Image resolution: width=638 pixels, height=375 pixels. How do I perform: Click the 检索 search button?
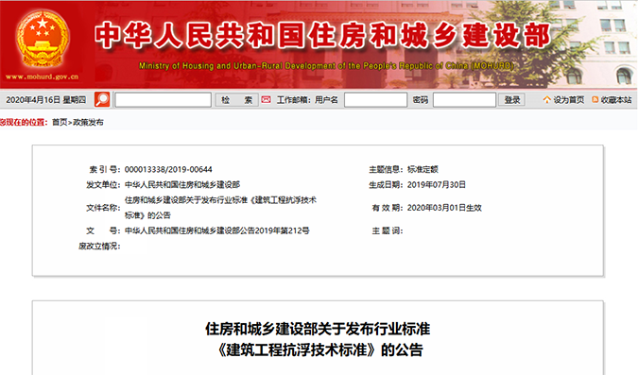tap(237, 100)
